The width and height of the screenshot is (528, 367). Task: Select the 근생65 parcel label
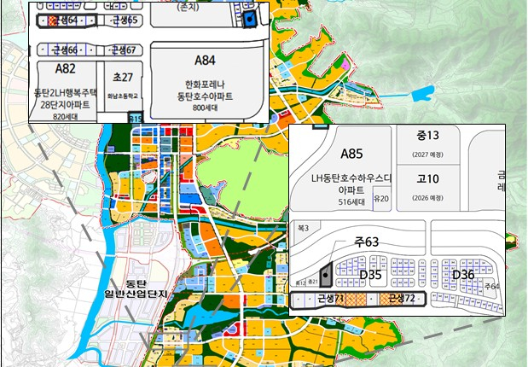(125, 20)
